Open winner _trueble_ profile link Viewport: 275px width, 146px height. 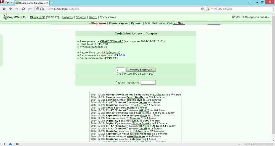pyautogui.click(x=136, y=105)
